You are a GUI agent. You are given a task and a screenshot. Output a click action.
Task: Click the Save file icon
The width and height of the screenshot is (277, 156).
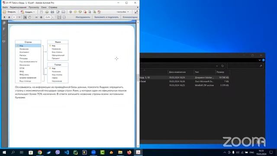41,12
